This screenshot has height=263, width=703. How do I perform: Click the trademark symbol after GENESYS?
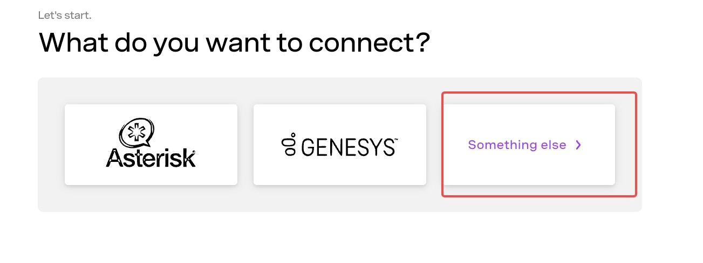pos(396,139)
